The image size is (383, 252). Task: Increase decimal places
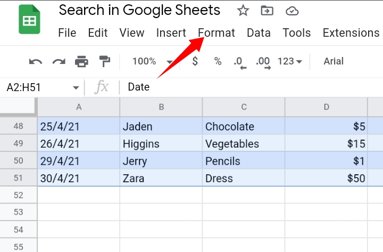tap(263, 62)
